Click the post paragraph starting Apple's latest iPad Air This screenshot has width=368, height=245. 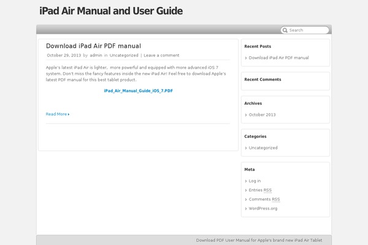tap(136, 73)
